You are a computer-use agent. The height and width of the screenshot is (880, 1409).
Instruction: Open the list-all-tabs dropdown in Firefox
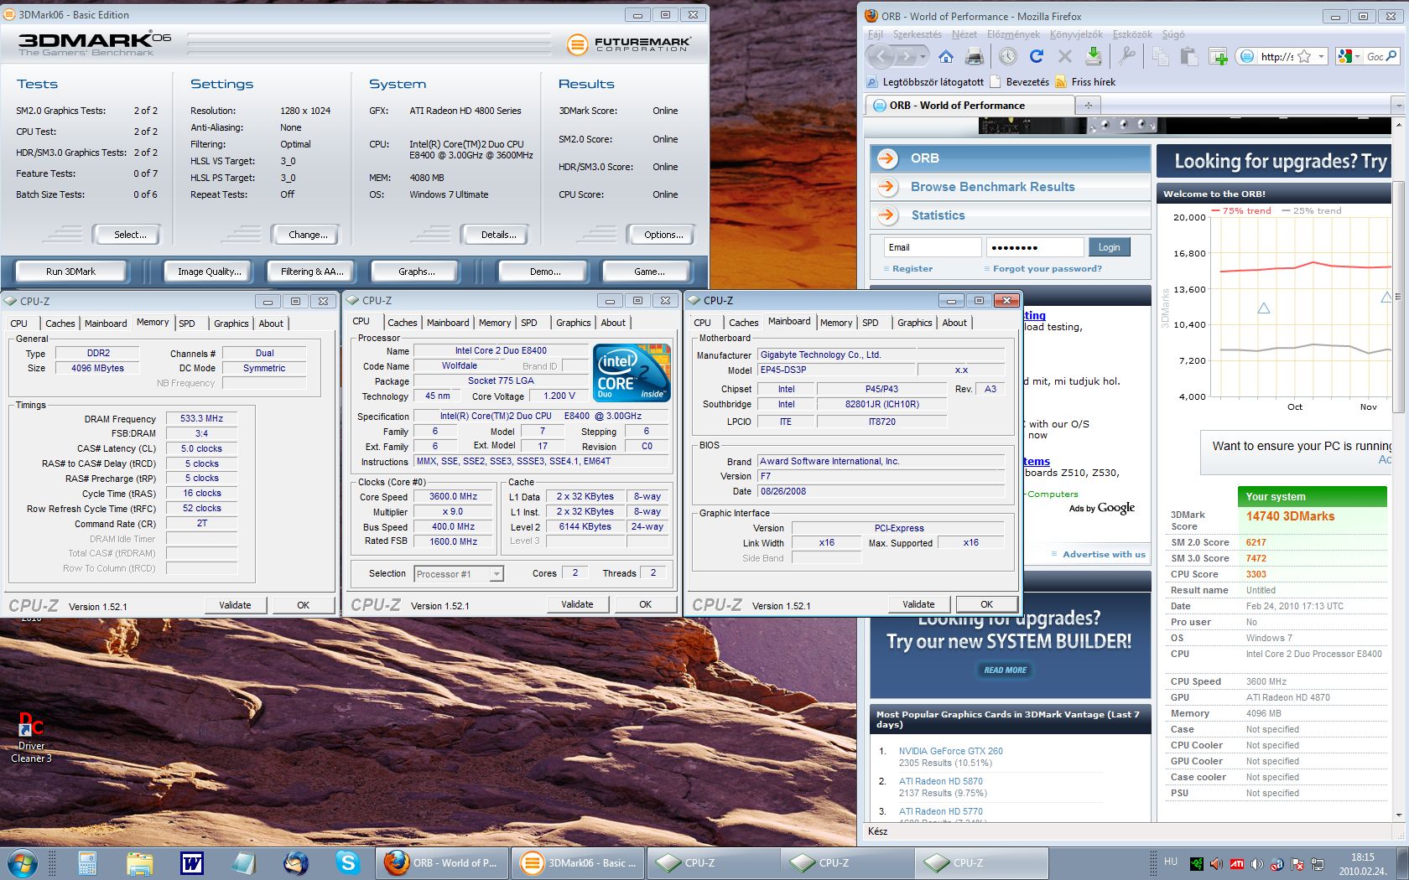[1398, 106]
